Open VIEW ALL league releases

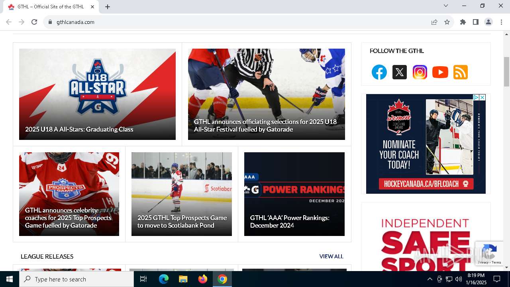pyautogui.click(x=331, y=256)
